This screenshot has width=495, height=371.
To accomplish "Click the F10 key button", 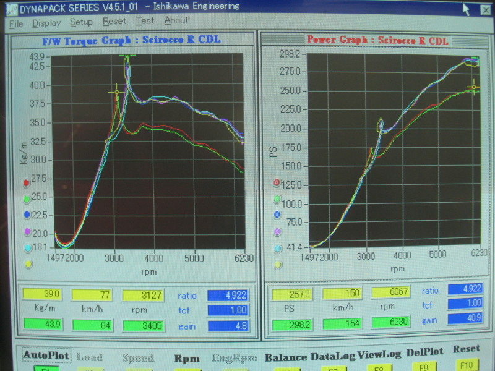I will pos(467,365).
